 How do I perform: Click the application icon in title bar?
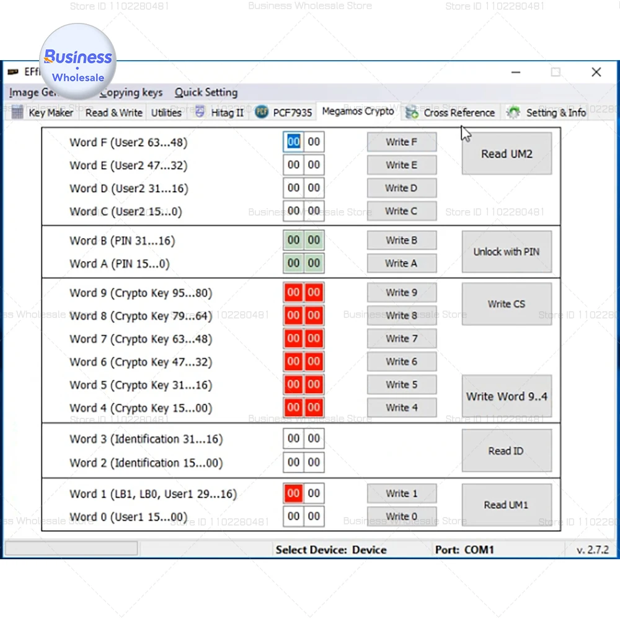pos(14,71)
